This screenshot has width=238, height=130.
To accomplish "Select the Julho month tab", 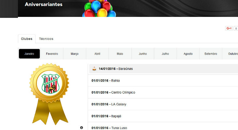I will pyautogui.click(x=165, y=54).
